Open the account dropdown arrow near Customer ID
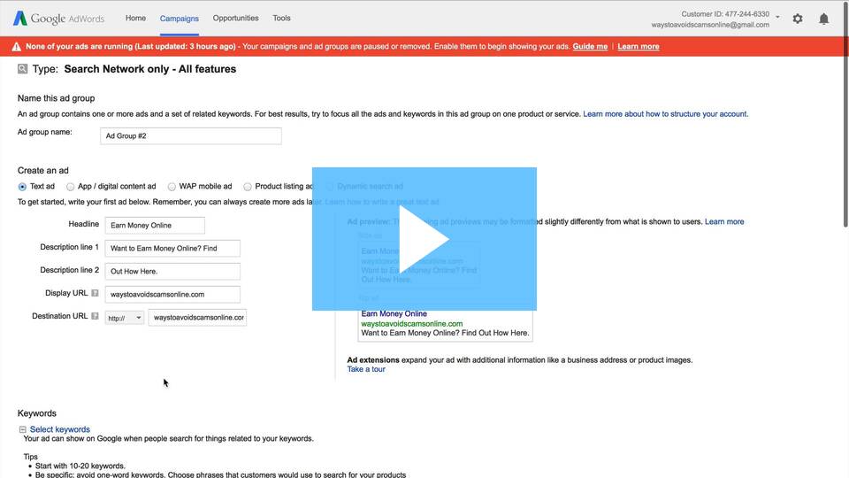This screenshot has height=478, width=849. click(777, 18)
